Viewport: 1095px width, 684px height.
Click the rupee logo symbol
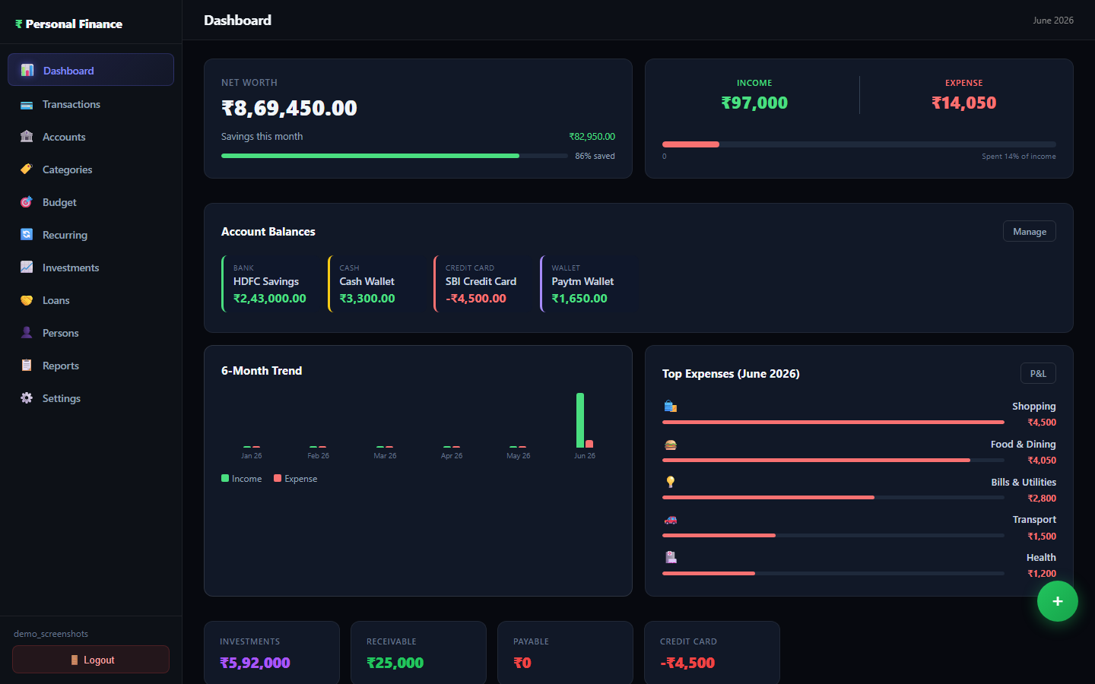coord(19,24)
